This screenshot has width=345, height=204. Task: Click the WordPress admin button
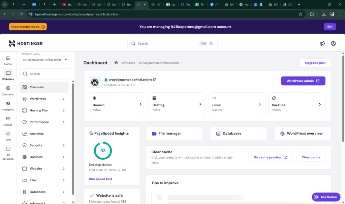click(x=303, y=81)
